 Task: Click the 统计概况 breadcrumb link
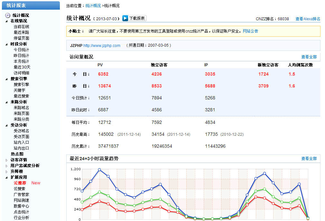(x=93, y=6)
